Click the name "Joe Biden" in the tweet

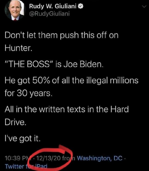[x=83, y=64]
